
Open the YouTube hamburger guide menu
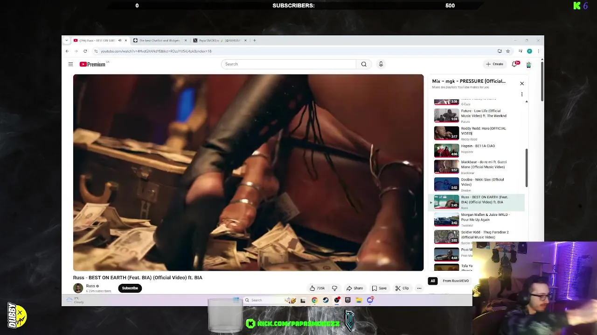pos(70,64)
